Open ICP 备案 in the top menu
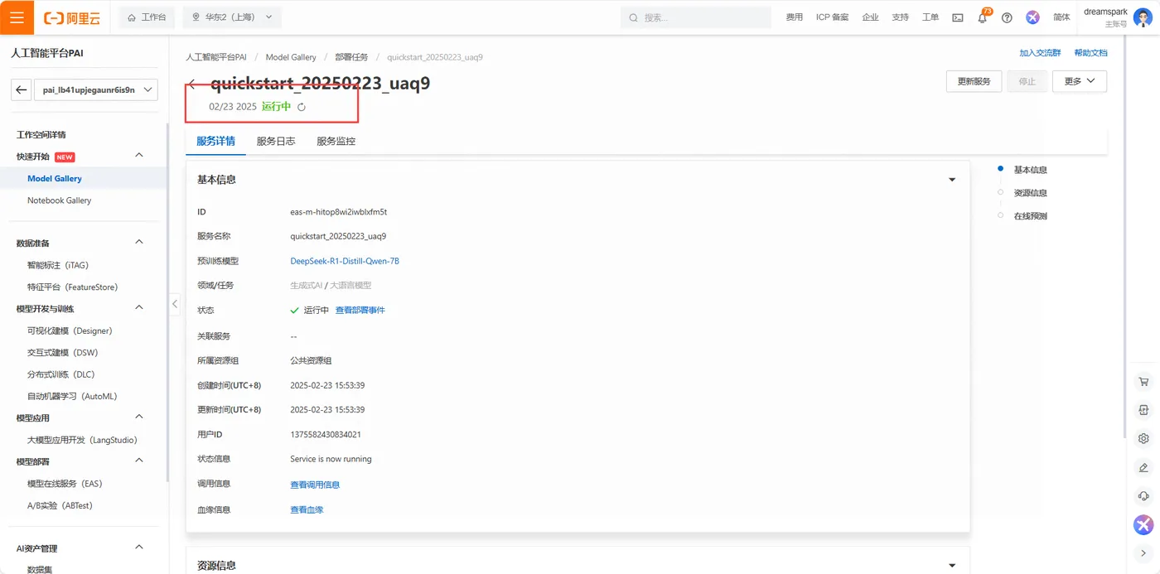The height and width of the screenshot is (574, 1160). [x=832, y=17]
